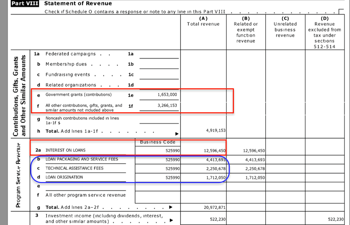Click the Unrelated business revenue column header

[285, 30]
